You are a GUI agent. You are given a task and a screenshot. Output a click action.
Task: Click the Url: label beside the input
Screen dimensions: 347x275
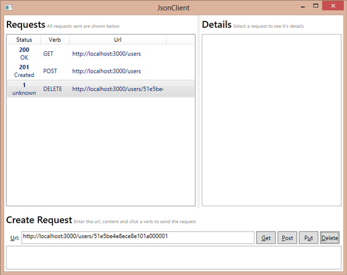(14, 238)
